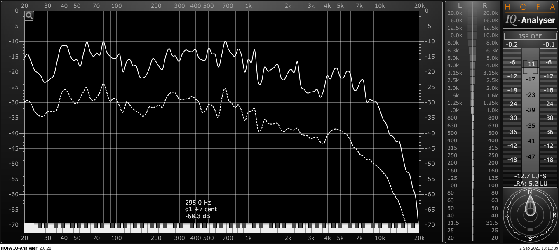The height and width of the screenshot is (252, 559).
Task: Click the -0.2 left peak readout
Action: pos(512,45)
